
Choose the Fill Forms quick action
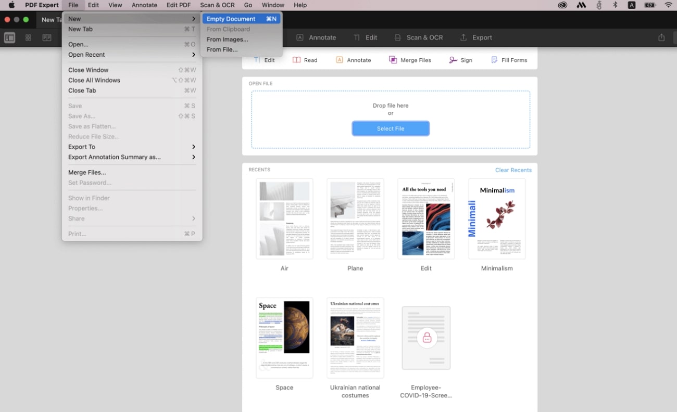point(509,60)
